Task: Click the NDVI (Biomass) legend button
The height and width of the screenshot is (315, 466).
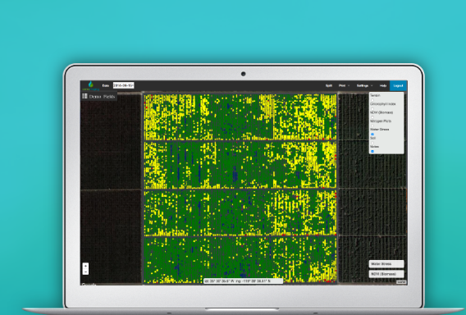Action: pos(386,274)
